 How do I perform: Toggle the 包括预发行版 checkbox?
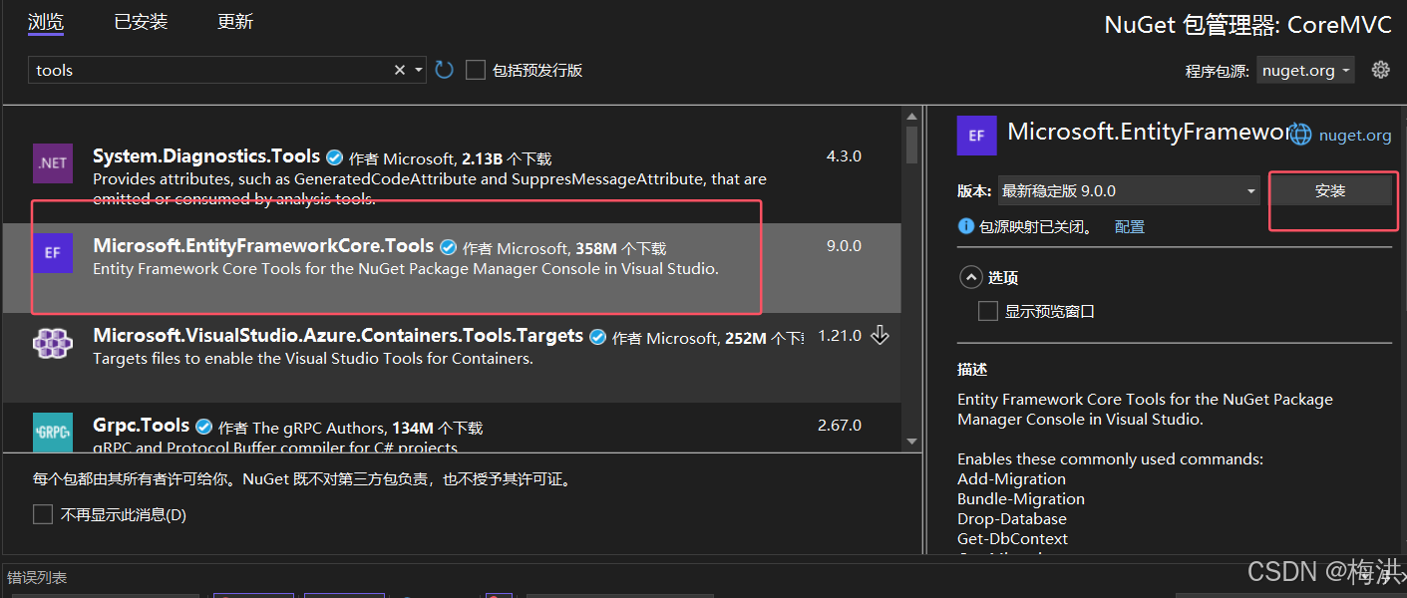point(476,70)
